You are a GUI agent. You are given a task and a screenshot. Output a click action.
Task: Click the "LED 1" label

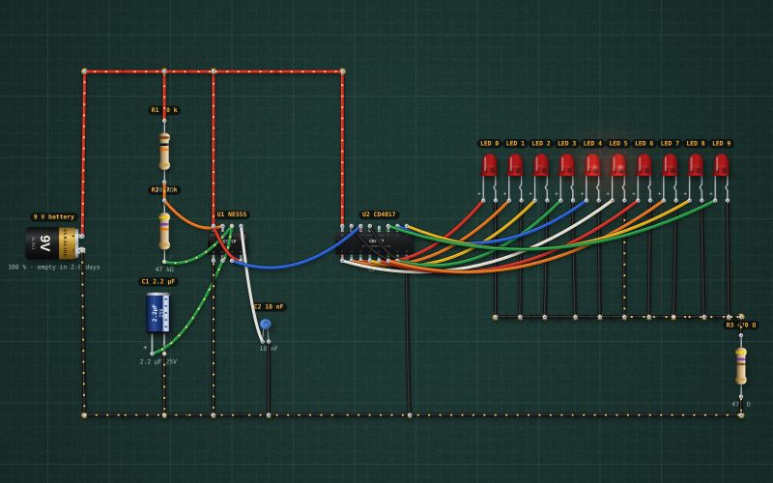tap(515, 143)
